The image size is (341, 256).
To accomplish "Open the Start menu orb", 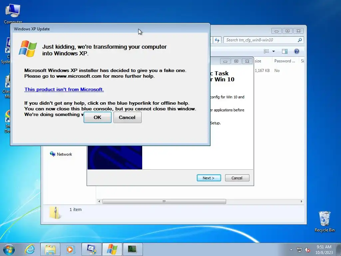I will pos(9,249).
